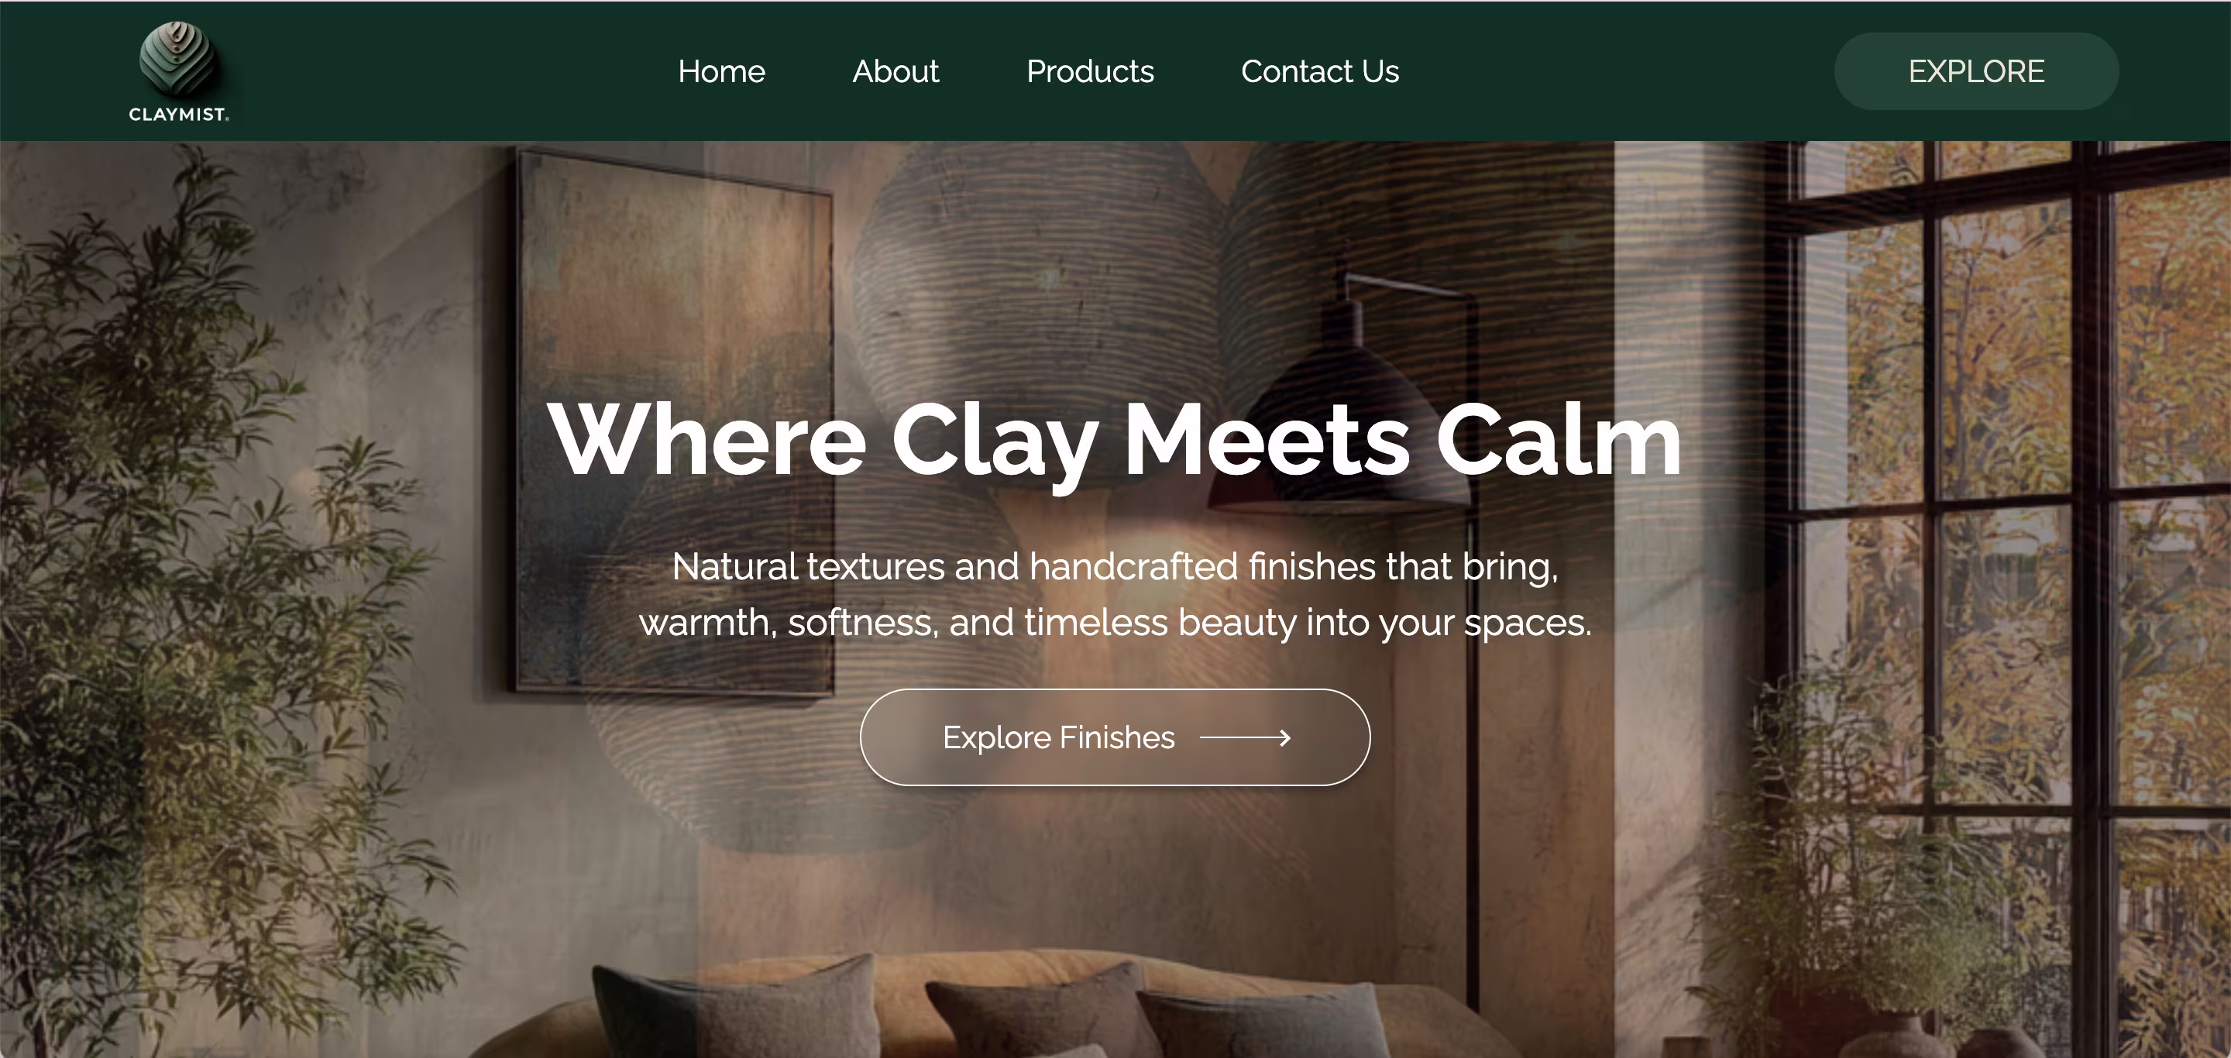Click the framed painting on the wall
Screen dimensions: 2231x1058
[x=674, y=421]
